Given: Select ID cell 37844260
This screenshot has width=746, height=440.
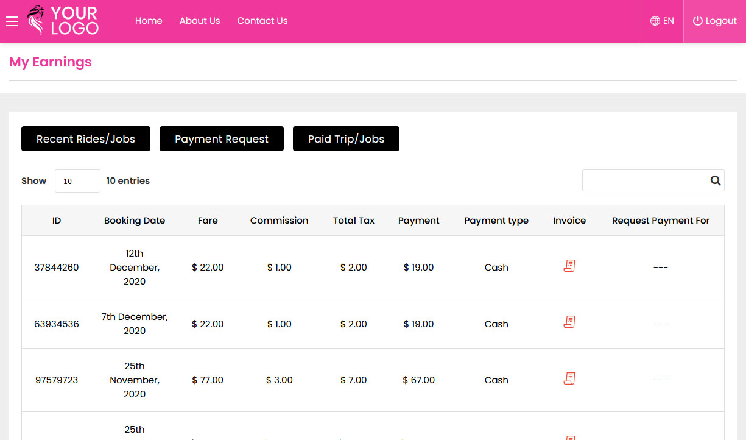Looking at the screenshot, I should (x=57, y=268).
